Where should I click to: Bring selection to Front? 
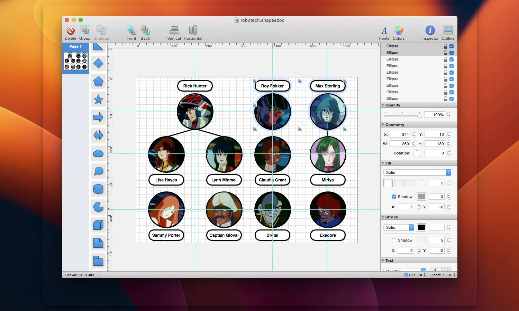(131, 31)
